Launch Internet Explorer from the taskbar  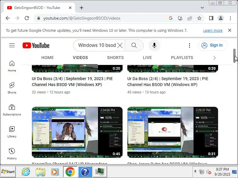coord(26,172)
